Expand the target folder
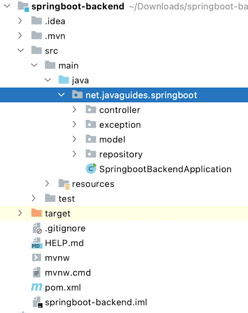 20,213
